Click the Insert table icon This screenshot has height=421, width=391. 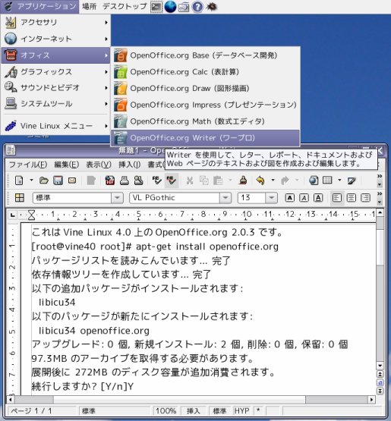(327, 181)
